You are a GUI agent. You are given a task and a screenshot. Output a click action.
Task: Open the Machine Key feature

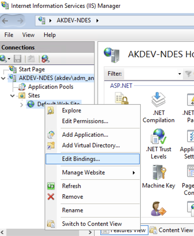click(159, 176)
